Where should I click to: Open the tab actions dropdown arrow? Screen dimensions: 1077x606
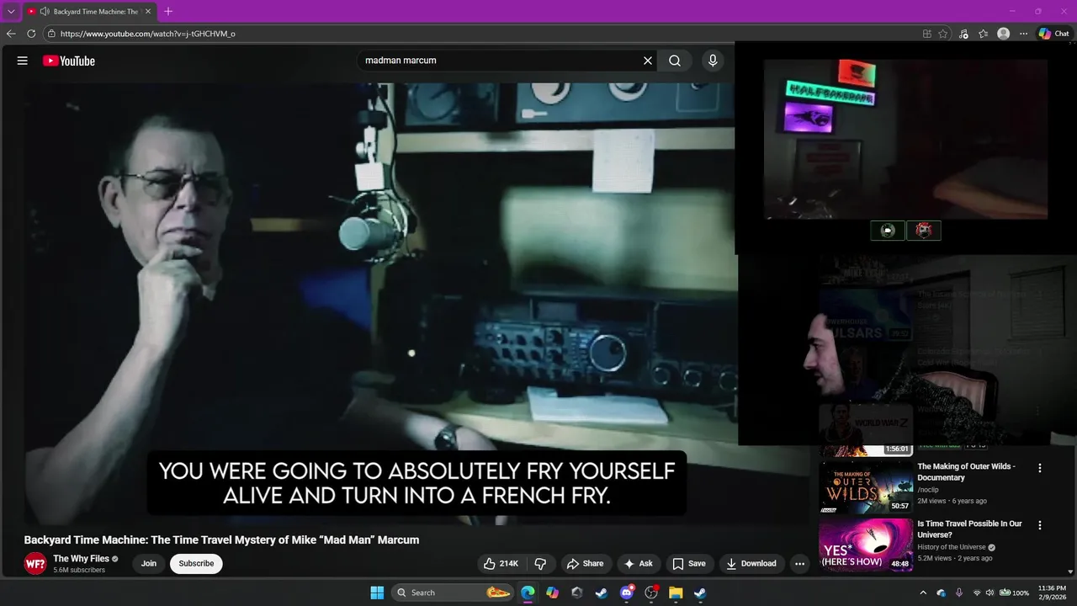point(11,12)
